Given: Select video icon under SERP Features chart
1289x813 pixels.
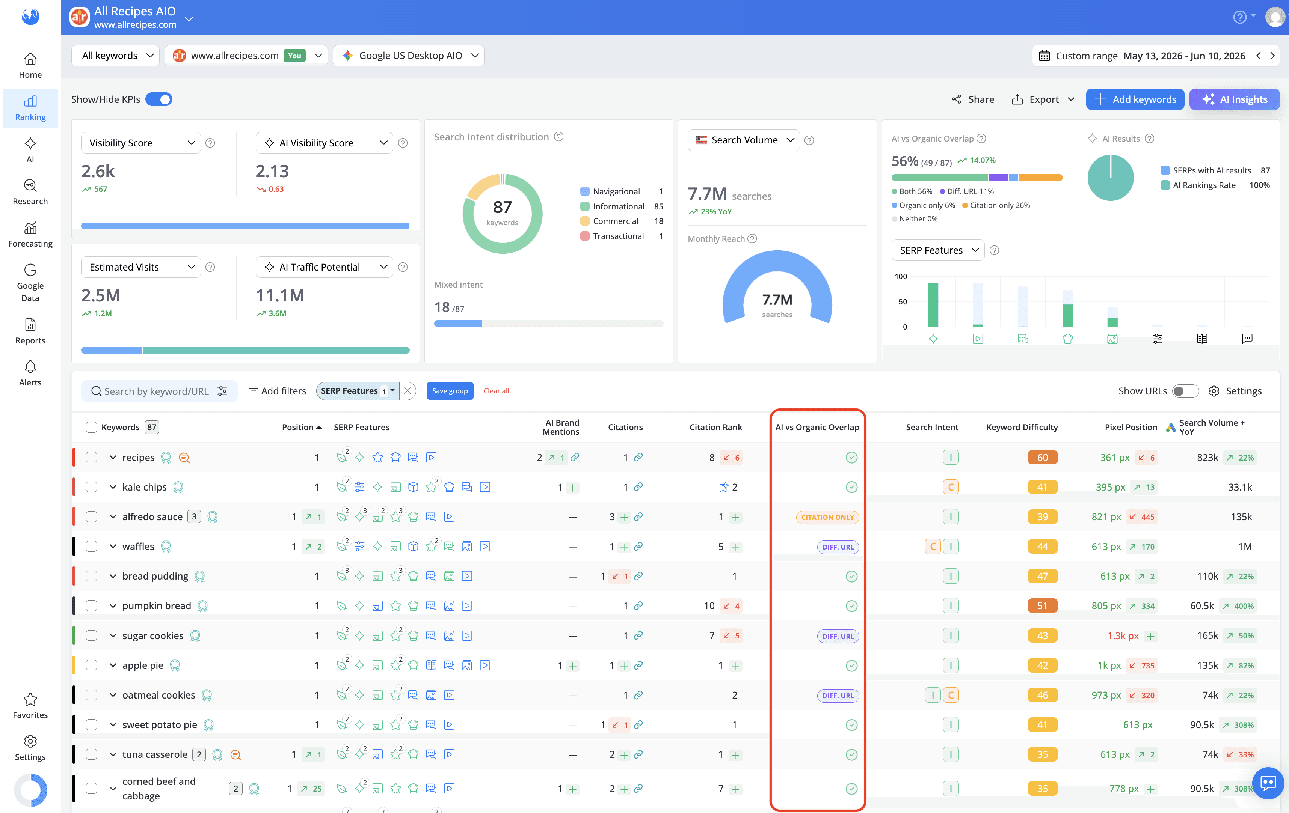Looking at the screenshot, I should (x=978, y=339).
